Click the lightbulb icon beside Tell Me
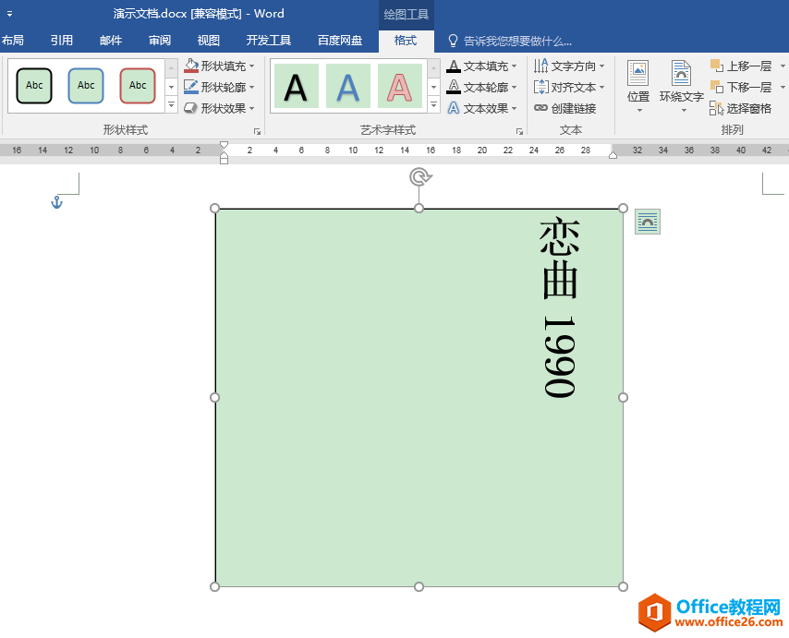789x638 pixels. click(x=453, y=41)
